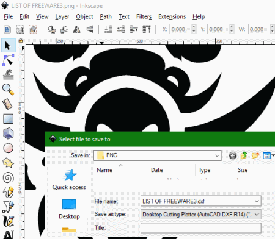Viewport: 275px width, 239px height.
Task: Go to Quick access location
Action: 69,180
